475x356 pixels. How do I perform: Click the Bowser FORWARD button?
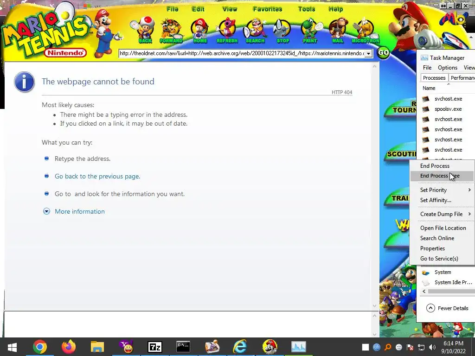(171, 30)
